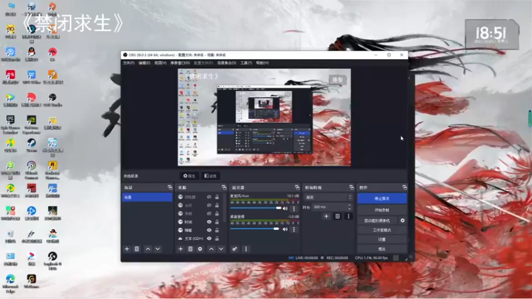Open the 场景集合(S) menu
Viewport: 532px width, 299px height.
[227, 63]
